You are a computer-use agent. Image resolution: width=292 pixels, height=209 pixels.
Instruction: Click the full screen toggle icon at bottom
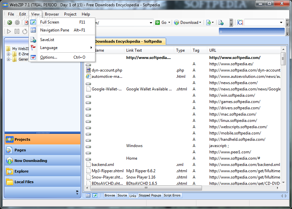click(x=95, y=195)
